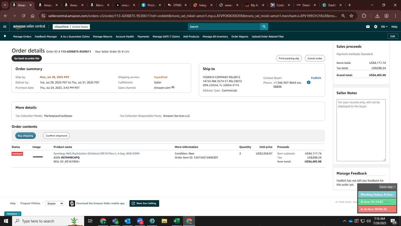This screenshot has width=401, height=226.
Task: Open browser downloads icon
Action: click(377, 16)
